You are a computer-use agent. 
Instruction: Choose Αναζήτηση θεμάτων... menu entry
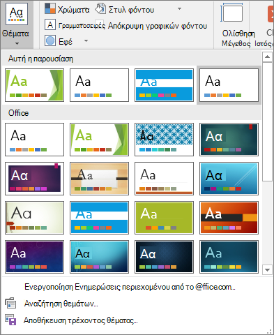click(61, 304)
